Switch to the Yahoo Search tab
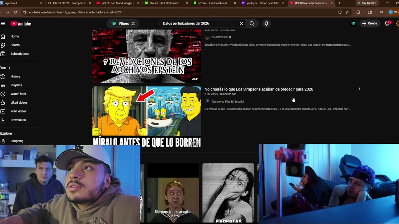Image resolution: width=399 pixels, height=224 pixels. pos(263,3)
